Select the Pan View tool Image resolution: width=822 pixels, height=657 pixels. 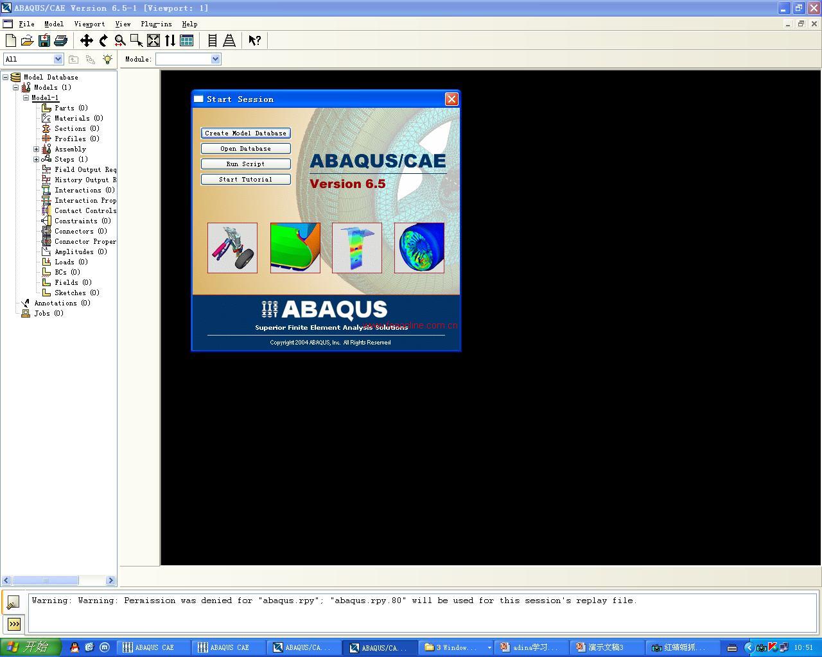click(x=86, y=40)
